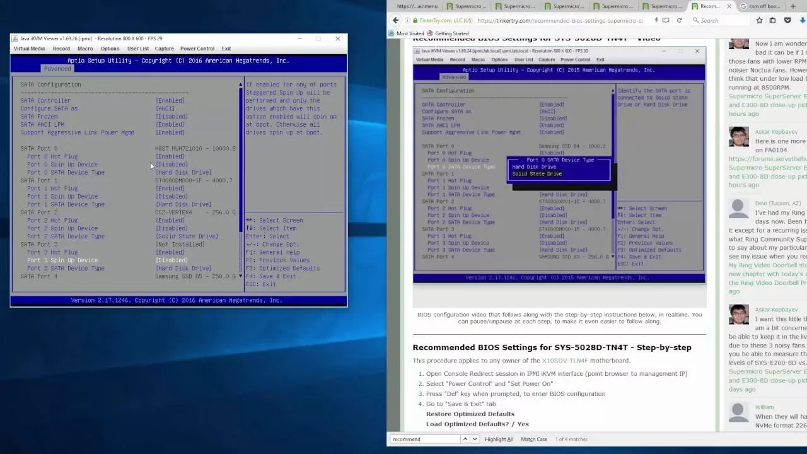Viewport: 807px width, 454px height.
Task: Play the BIOS settings video thumbnail on web page
Action: [559, 165]
